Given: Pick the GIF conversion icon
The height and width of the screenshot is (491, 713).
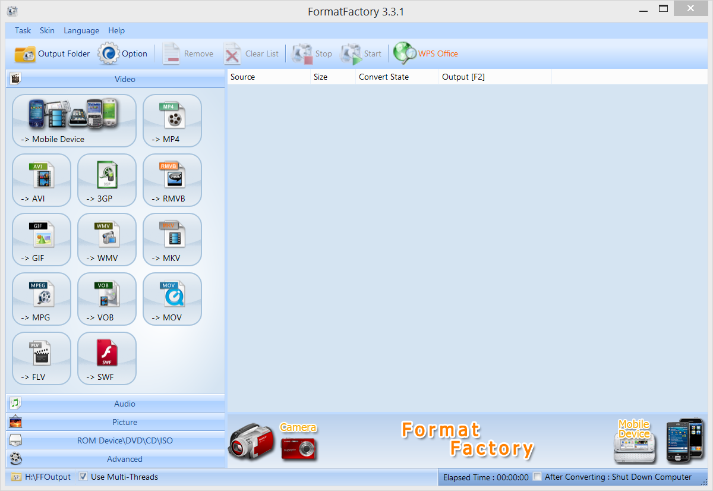Looking at the screenshot, I should point(42,240).
